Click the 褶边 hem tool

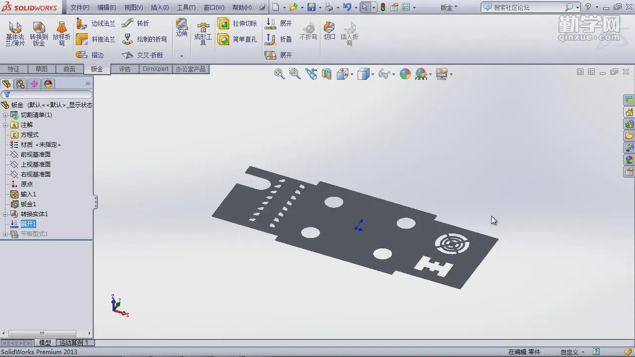click(x=90, y=55)
